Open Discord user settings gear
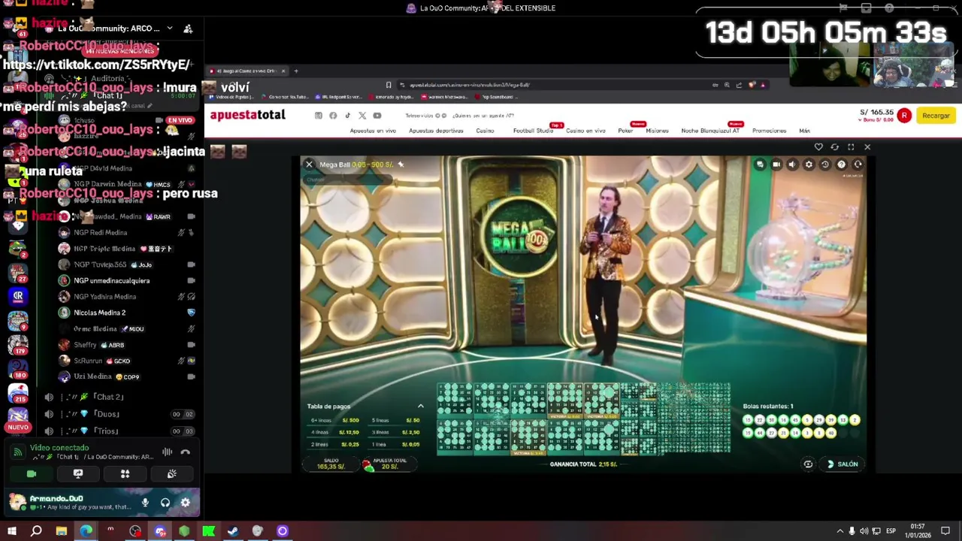962x541 pixels. point(186,503)
